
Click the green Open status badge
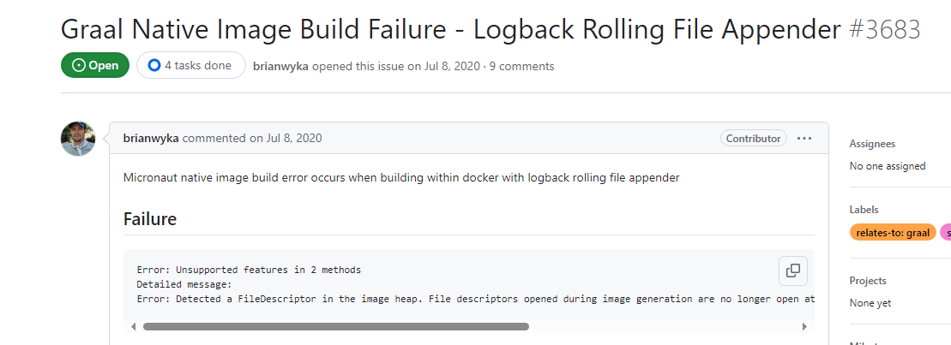95,65
